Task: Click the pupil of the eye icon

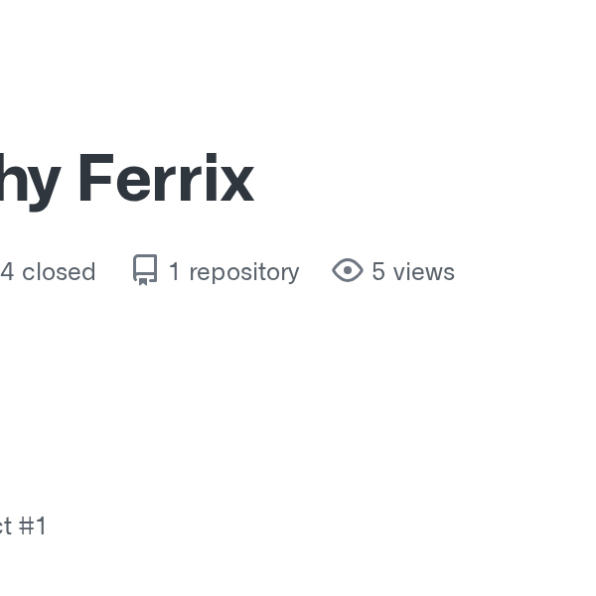Action: pos(348,270)
